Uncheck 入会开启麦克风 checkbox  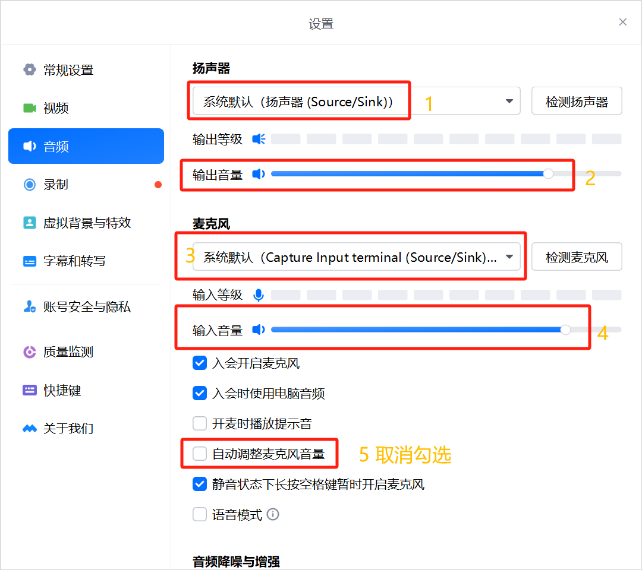click(x=200, y=363)
